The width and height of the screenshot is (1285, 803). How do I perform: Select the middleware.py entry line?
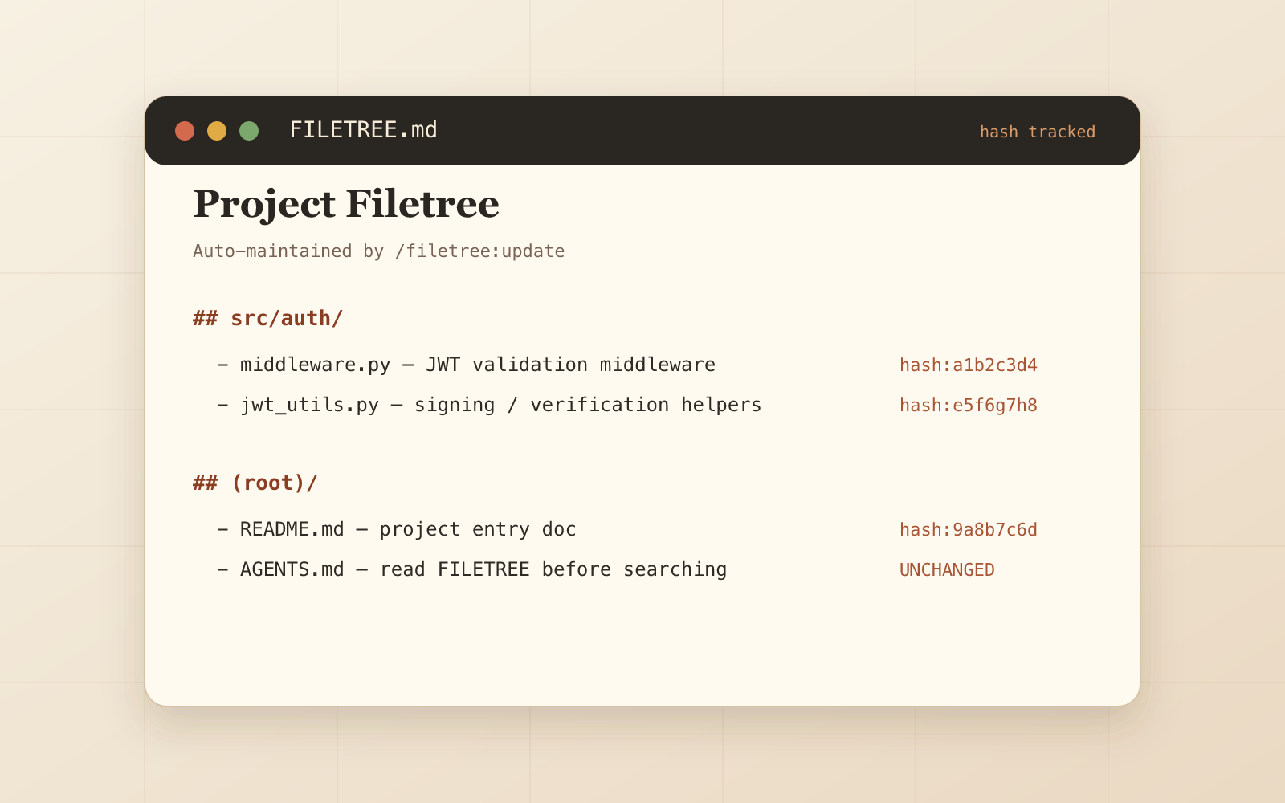click(466, 365)
